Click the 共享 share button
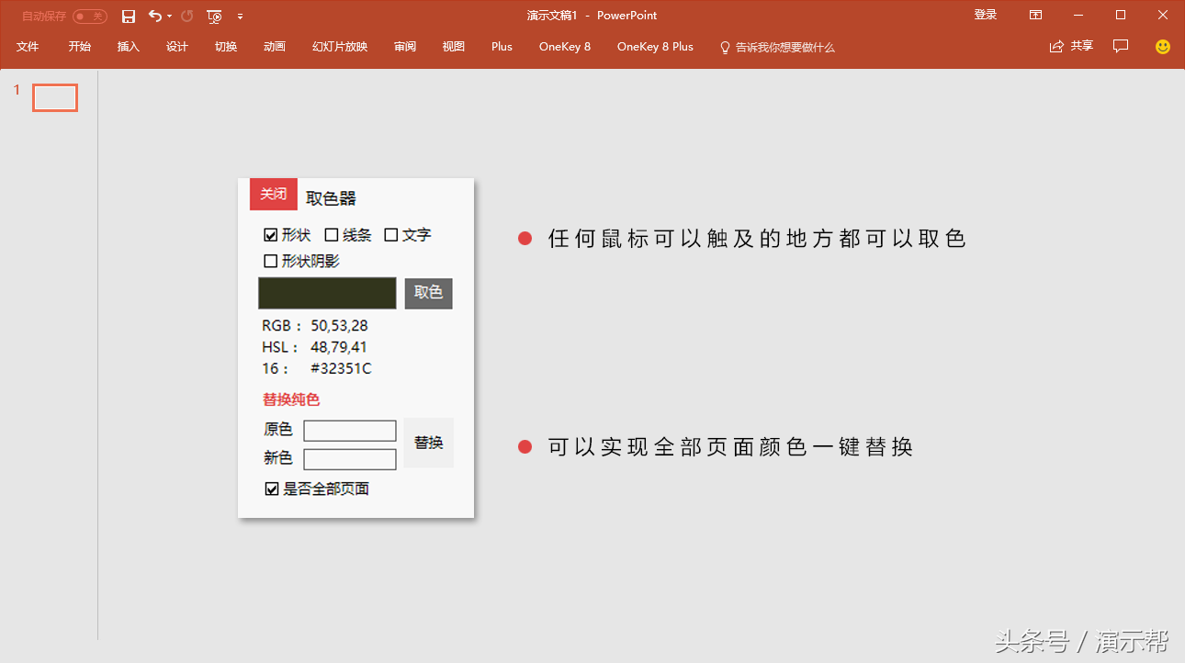Screen dimensions: 1185x663 pyautogui.click(x=1071, y=46)
